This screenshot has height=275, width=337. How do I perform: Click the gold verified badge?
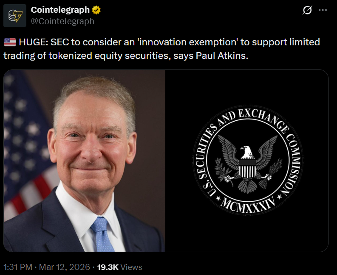coord(97,10)
